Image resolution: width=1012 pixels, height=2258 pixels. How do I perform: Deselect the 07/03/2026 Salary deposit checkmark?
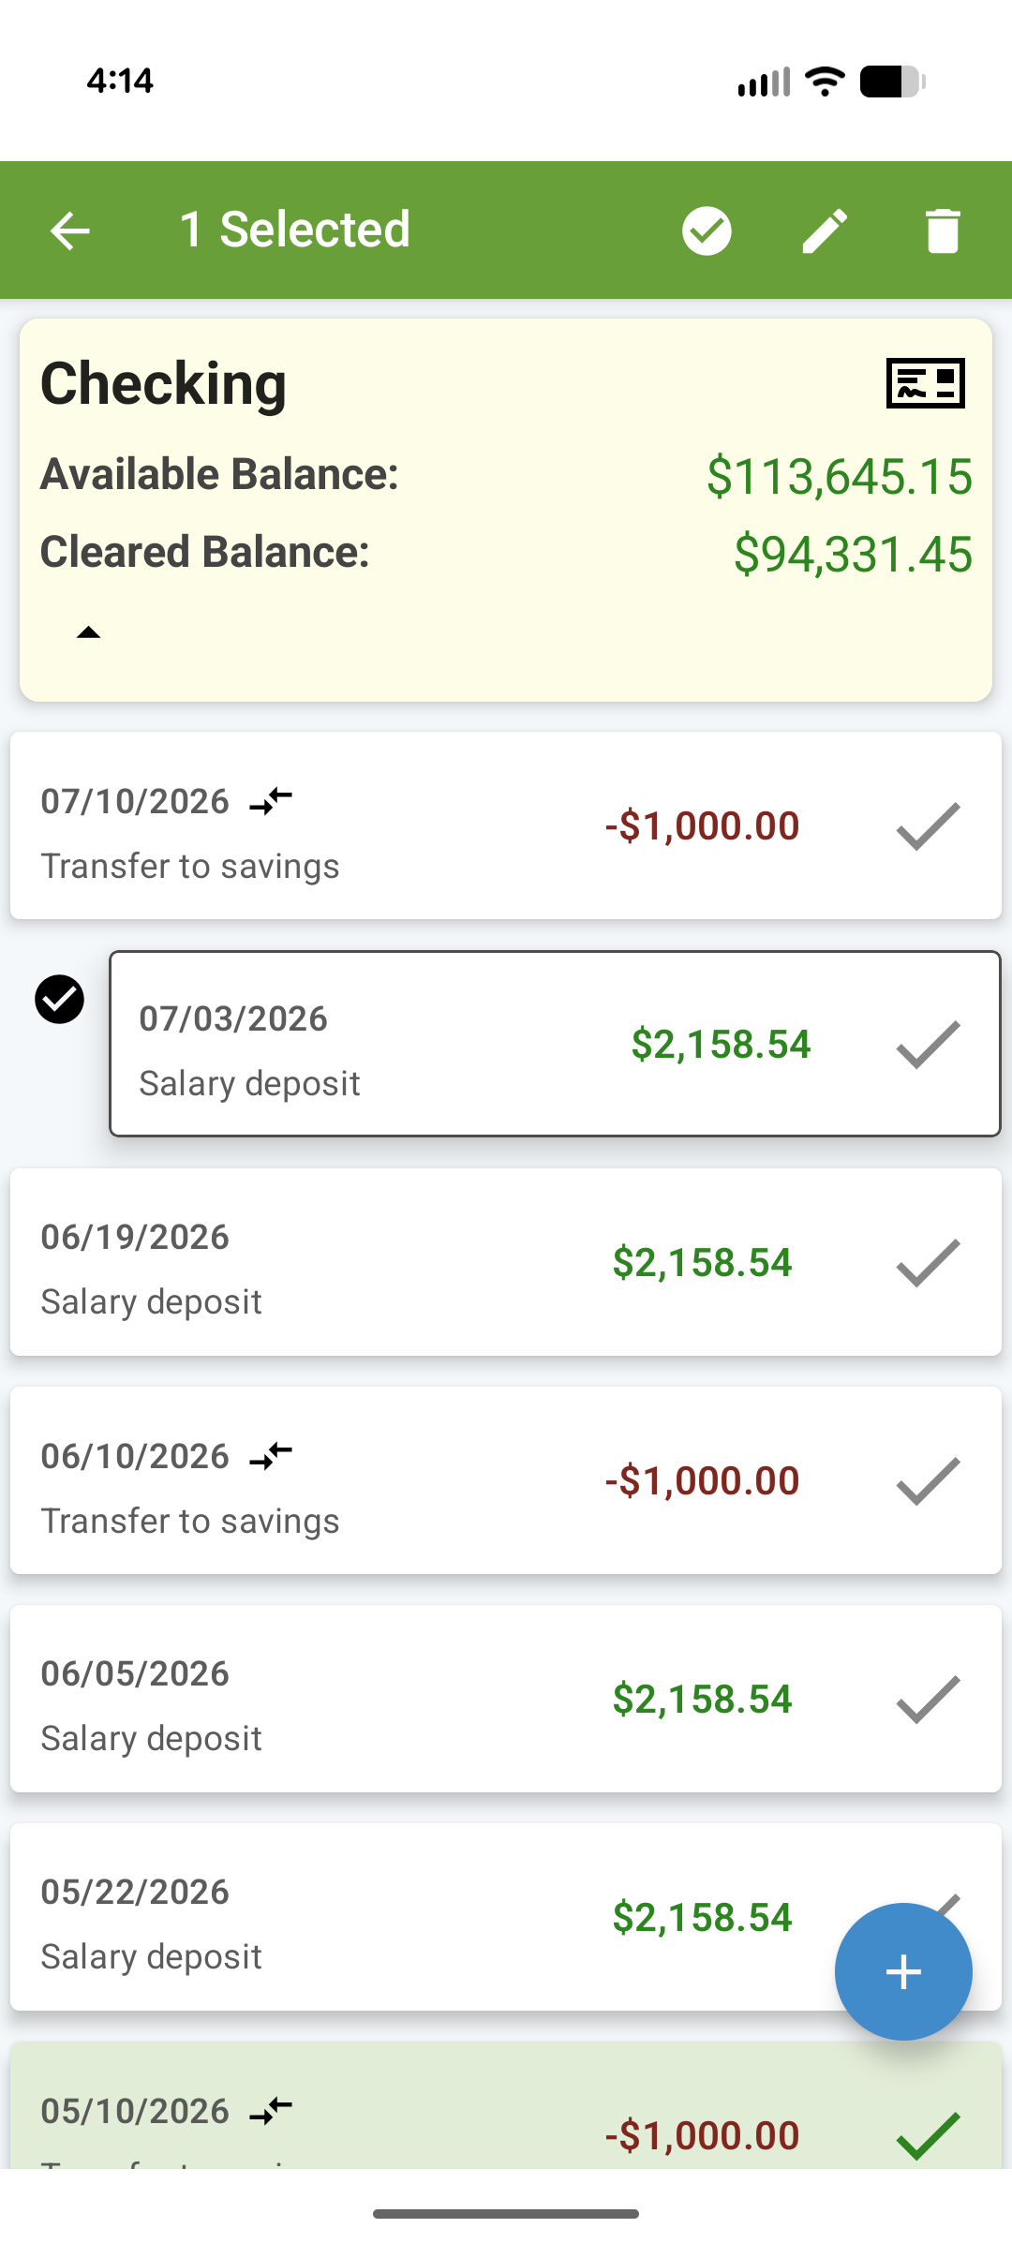(59, 999)
